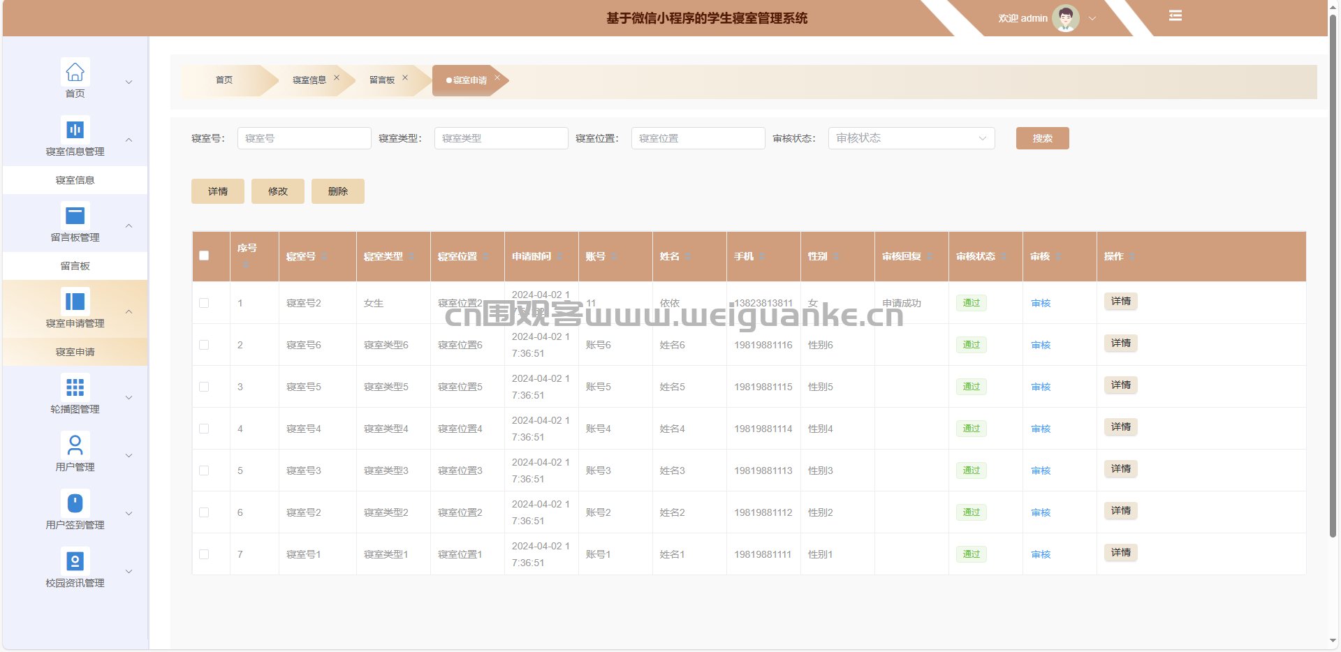
Task: Select the checkbox for row 4
Action: coord(204,429)
